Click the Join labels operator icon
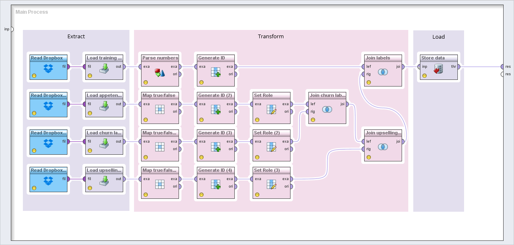Screen dimensions: 514x245 383,72
